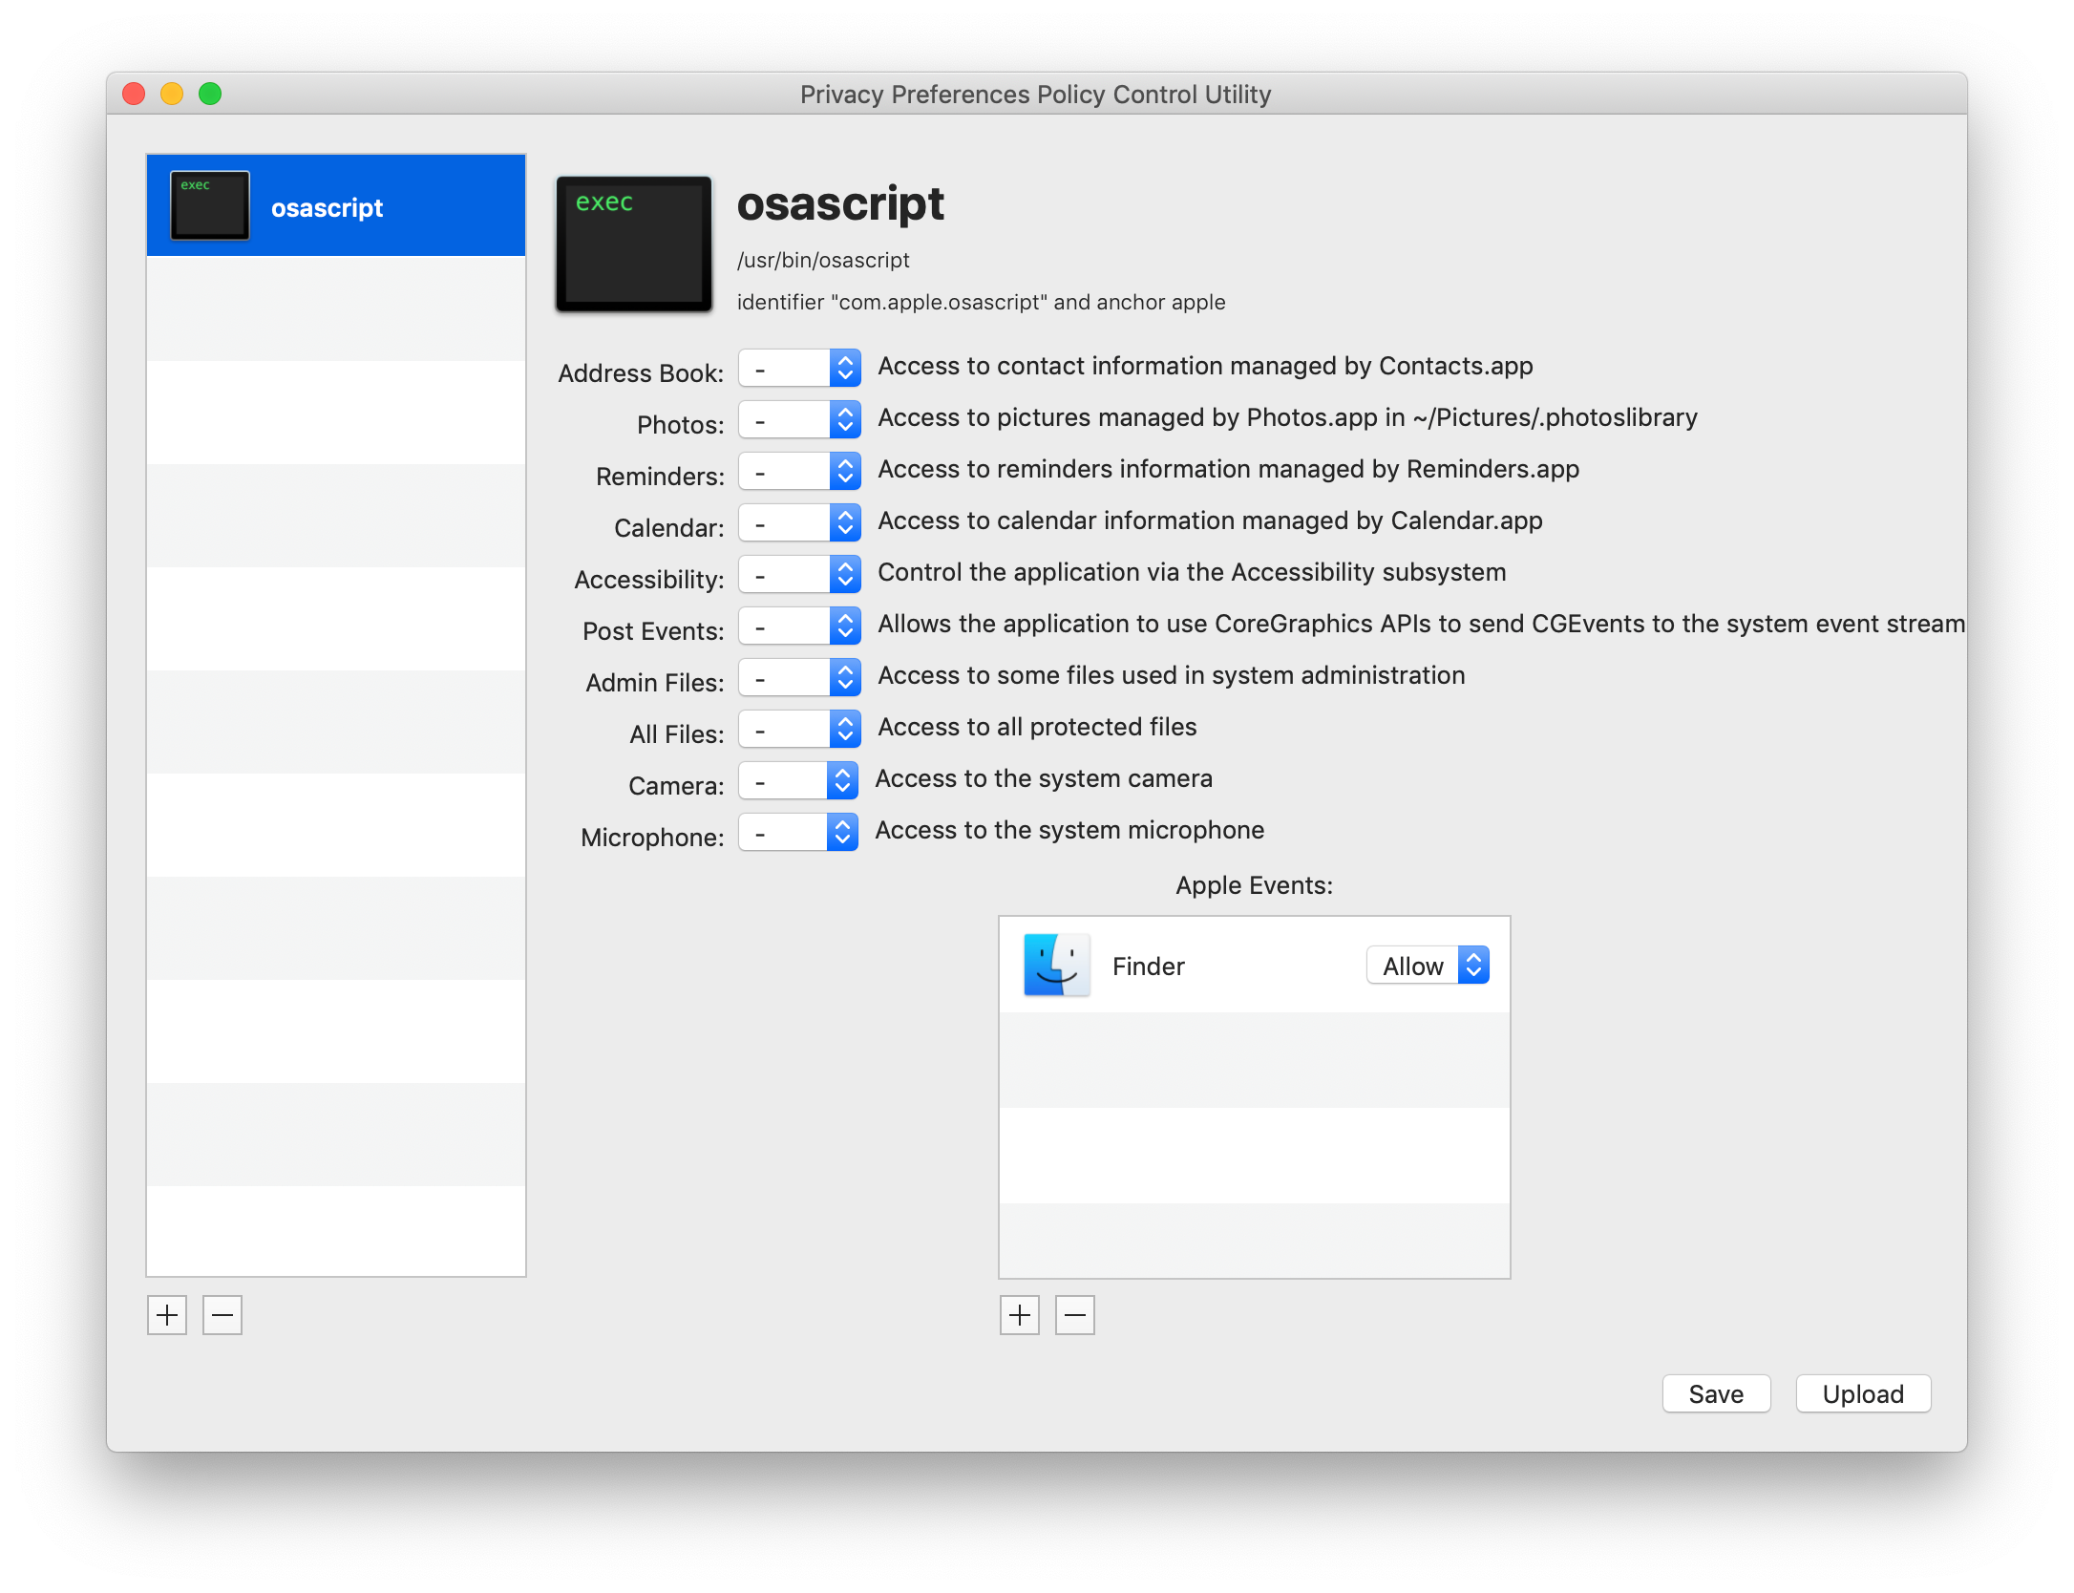2074x1593 pixels.
Task: Click the large osascript exec icon in header
Action: [634, 244]
